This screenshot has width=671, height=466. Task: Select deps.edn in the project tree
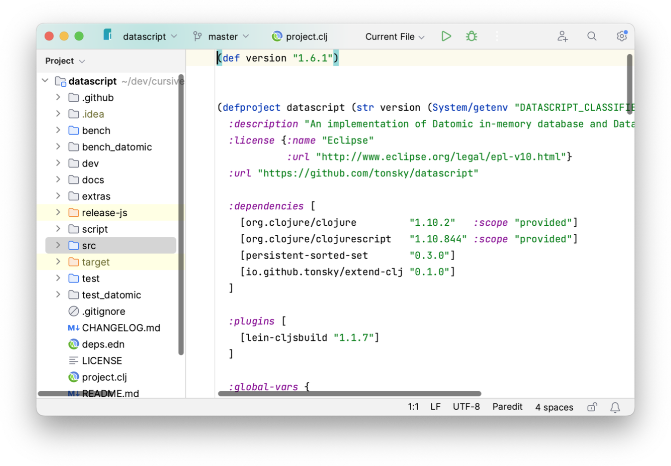(103, 344)
